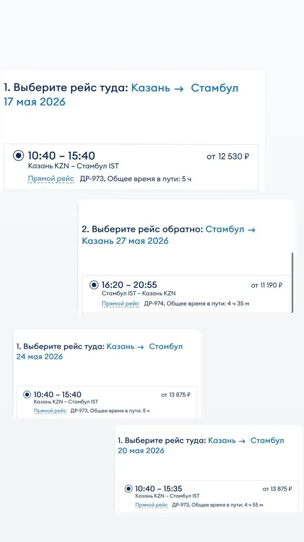304x542 pixels.
Task: Click Прямой рейс link under 24 мая flight
Action: click(x=50, y=411)
